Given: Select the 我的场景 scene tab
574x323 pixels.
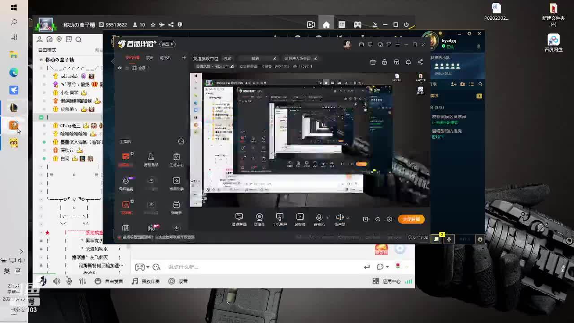Looking at the screenshot, I should (x=132, y=58).
